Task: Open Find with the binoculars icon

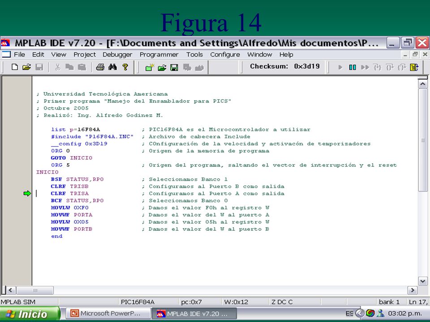Action: (112, 67)
